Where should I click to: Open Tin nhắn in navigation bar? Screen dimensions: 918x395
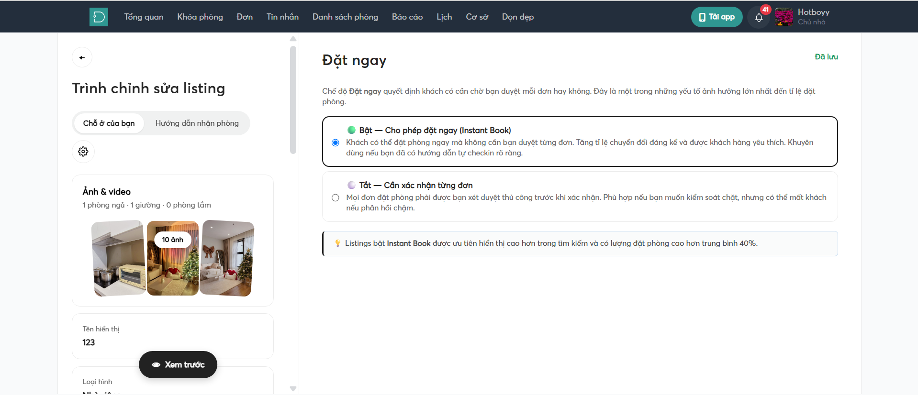[282, 17]
